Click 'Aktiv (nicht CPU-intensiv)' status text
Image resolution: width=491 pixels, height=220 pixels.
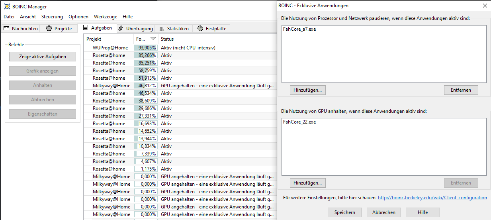click(188, 48)
